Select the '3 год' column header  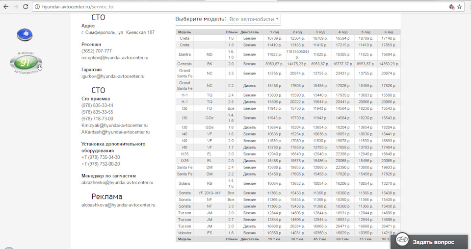pos(320,32)
